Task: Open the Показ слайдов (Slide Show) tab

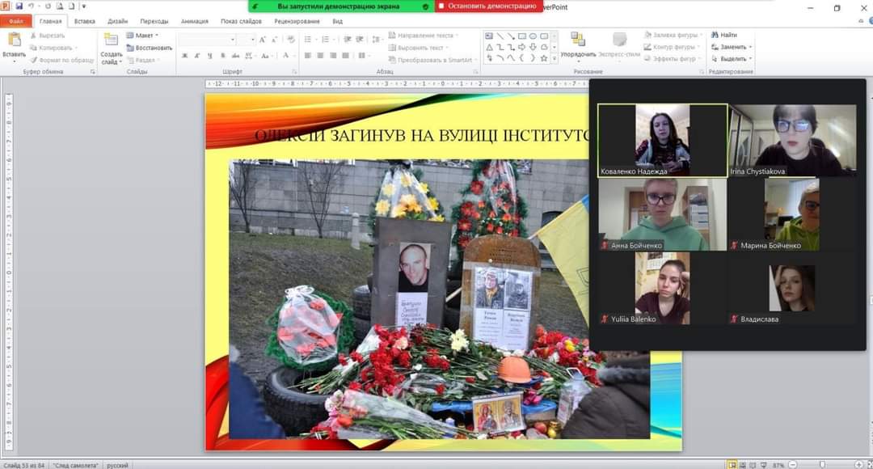Action: pyautogui.click(x=240, y=21)
